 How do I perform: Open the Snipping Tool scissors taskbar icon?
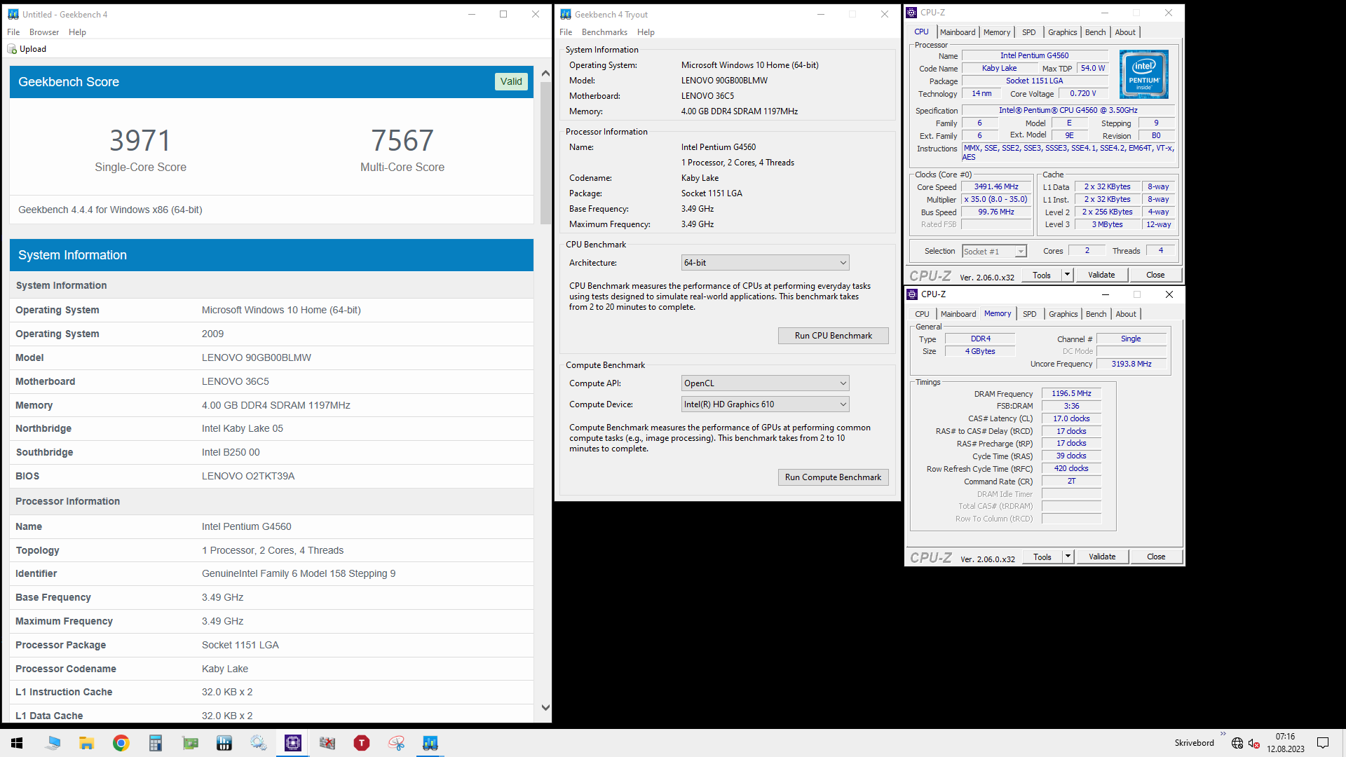click(x=396, y=743)
